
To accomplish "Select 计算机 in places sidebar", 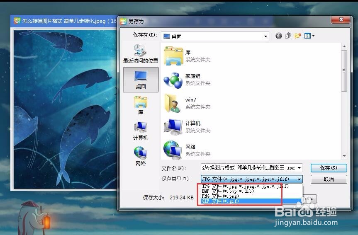I will (141, 131).
